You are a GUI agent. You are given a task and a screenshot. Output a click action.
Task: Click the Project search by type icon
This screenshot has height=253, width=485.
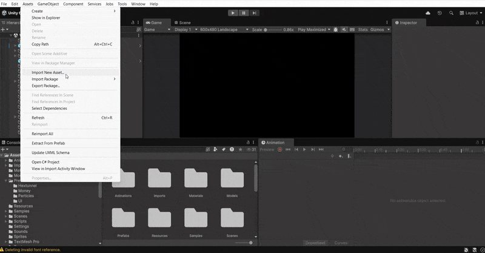[x=215, y=149]
